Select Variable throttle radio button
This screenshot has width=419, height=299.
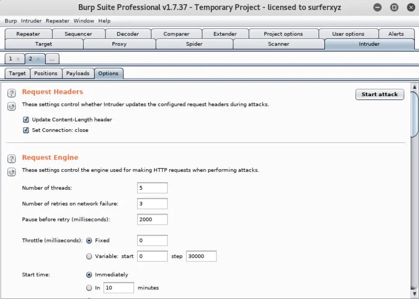click(89, 256)
